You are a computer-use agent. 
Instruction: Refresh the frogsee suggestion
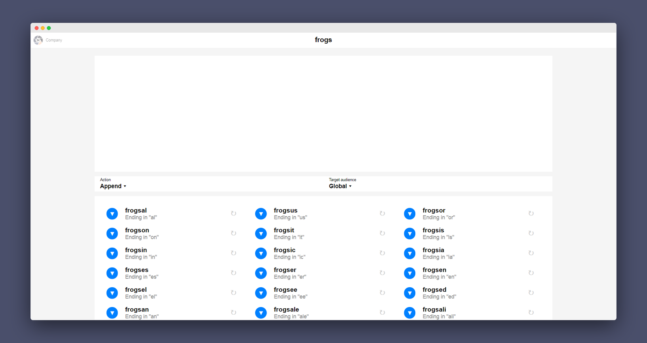tap(382, 292)
